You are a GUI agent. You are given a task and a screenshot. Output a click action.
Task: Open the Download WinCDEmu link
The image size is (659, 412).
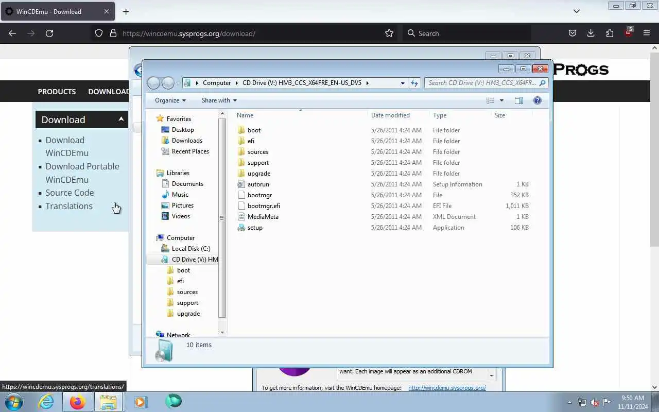coord(67,147)
